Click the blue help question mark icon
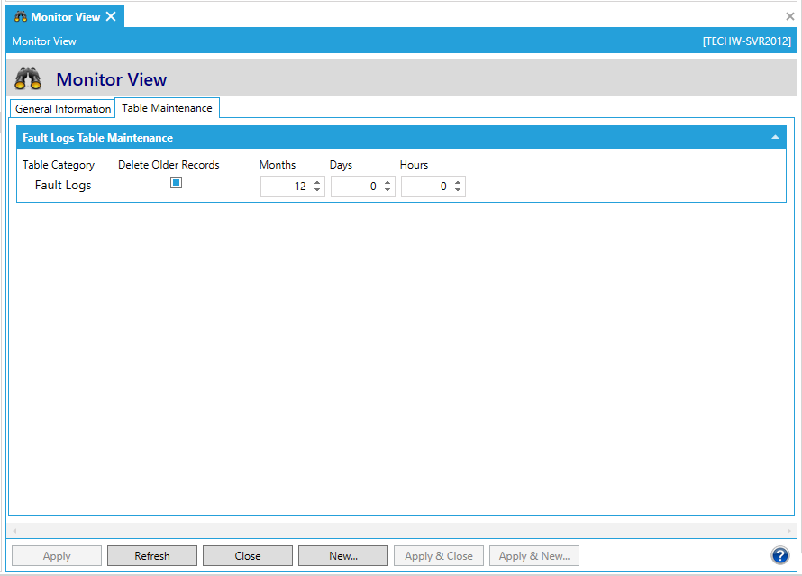 coord(779,555)
